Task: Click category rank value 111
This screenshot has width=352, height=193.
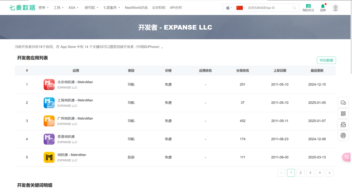Action: 242,157
